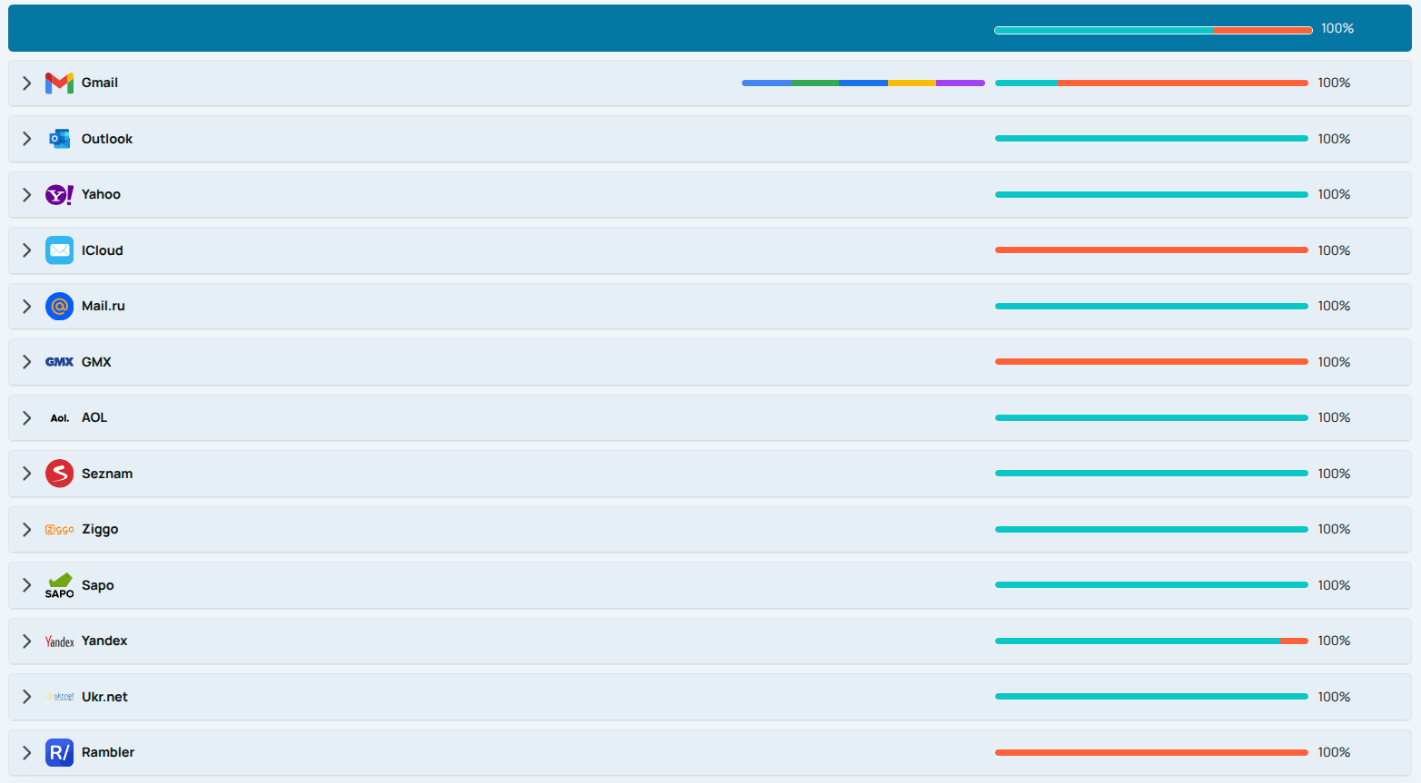Viewport: 1421px width, 783px height.
Task: Expand the Gmail row chevron
Action: coord(27,83)
